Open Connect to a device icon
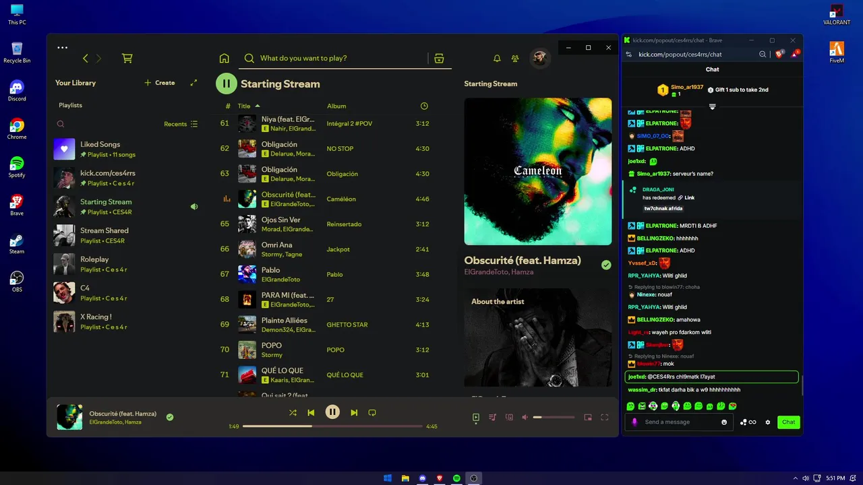Viewport: 863px width, 485px height. coord(509,418)
